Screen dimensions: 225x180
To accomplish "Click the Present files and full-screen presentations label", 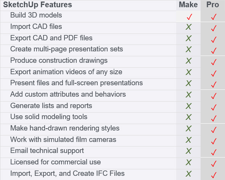I will tap(77, 83).
